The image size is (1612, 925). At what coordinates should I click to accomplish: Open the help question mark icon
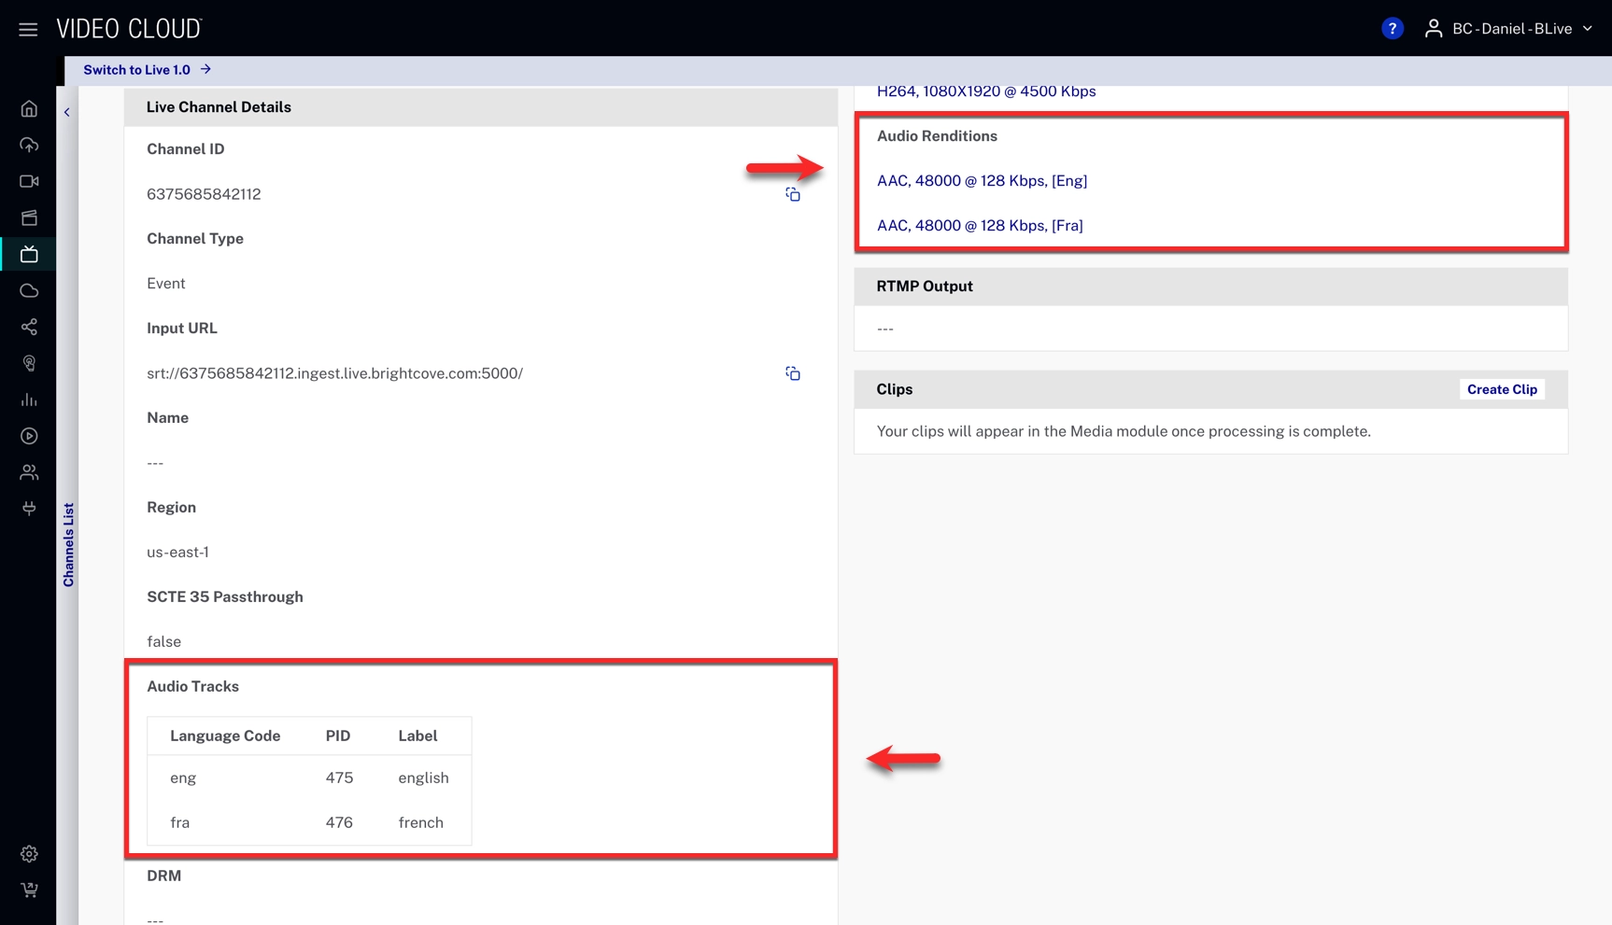[x=1392, y=29]
